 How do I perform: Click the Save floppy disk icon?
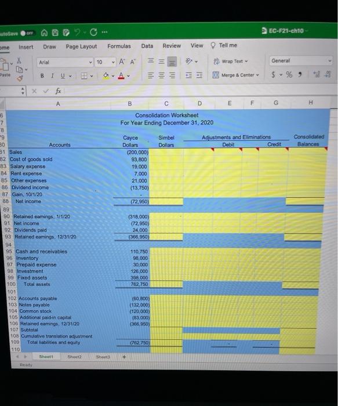[55, 32]
